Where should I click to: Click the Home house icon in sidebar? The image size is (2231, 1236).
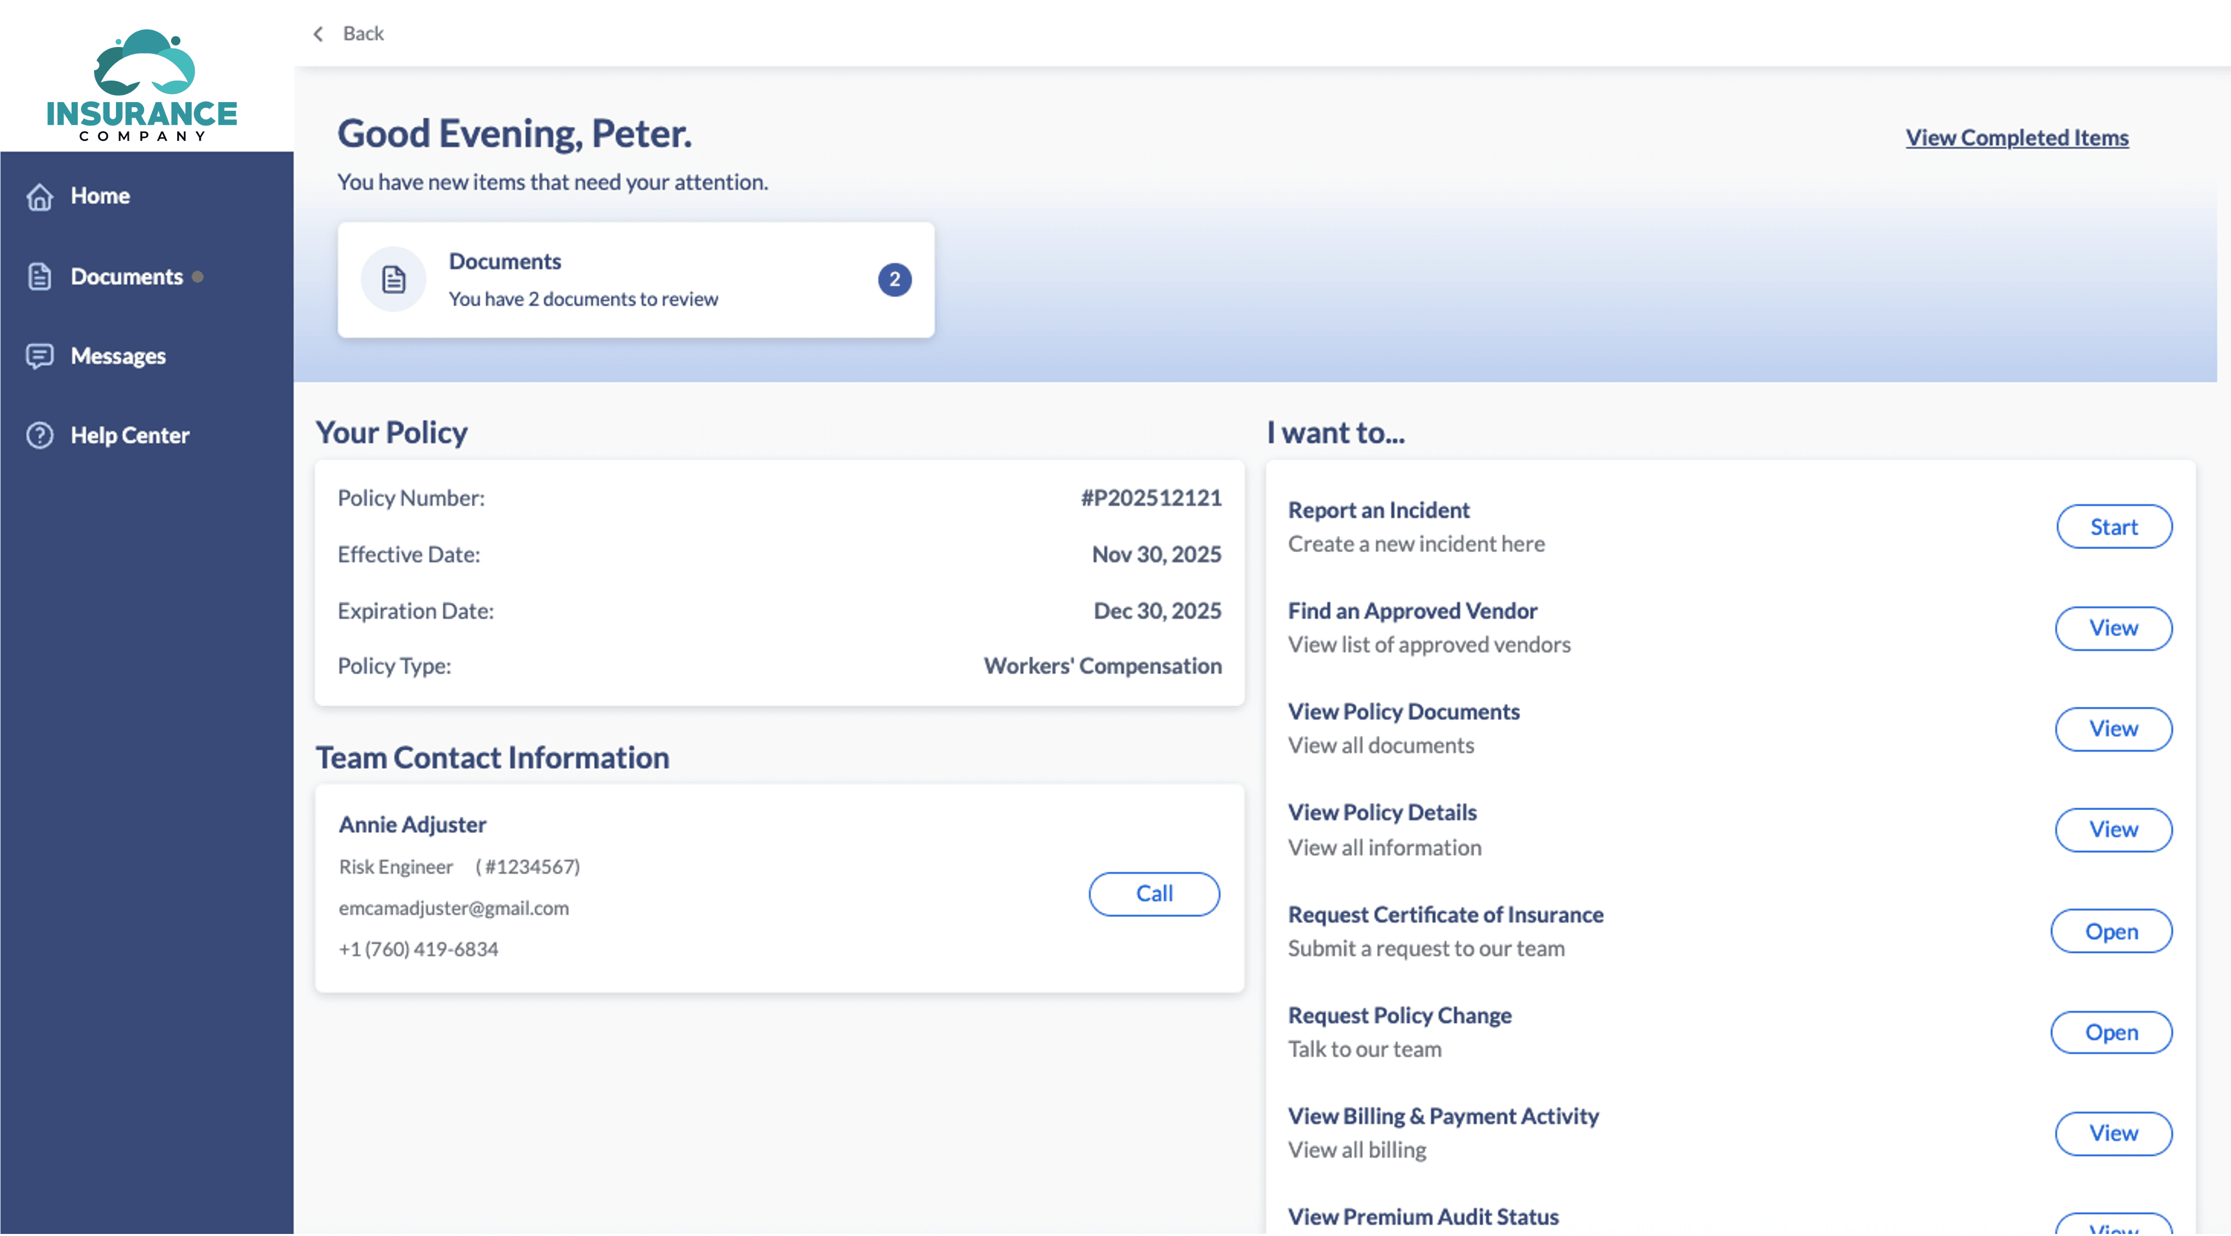pyautogui.click(x=40, y=197)
